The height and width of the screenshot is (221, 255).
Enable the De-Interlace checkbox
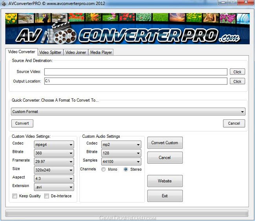tap(47, 196)
